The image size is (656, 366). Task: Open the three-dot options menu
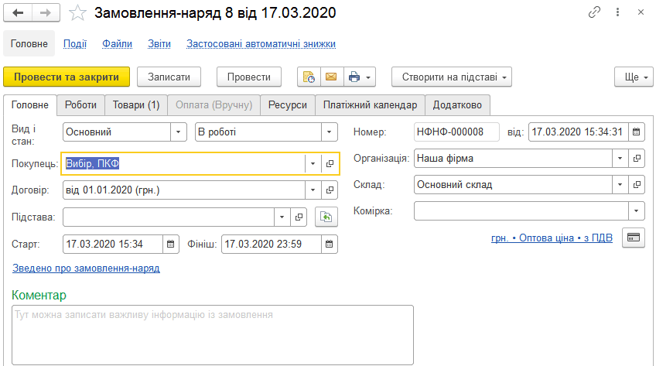[617, 12]
